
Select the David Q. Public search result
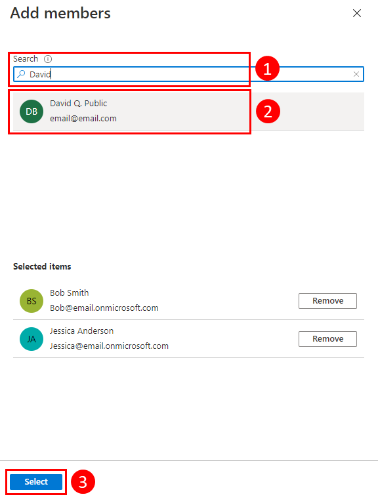click(188, 111)
